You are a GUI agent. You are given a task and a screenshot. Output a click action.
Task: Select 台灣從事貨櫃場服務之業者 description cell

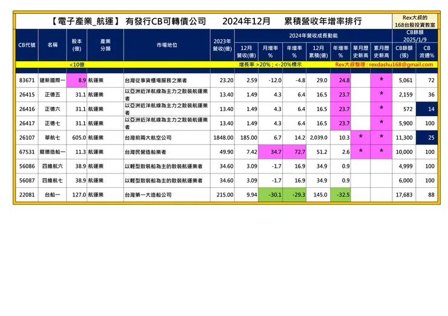167,80
